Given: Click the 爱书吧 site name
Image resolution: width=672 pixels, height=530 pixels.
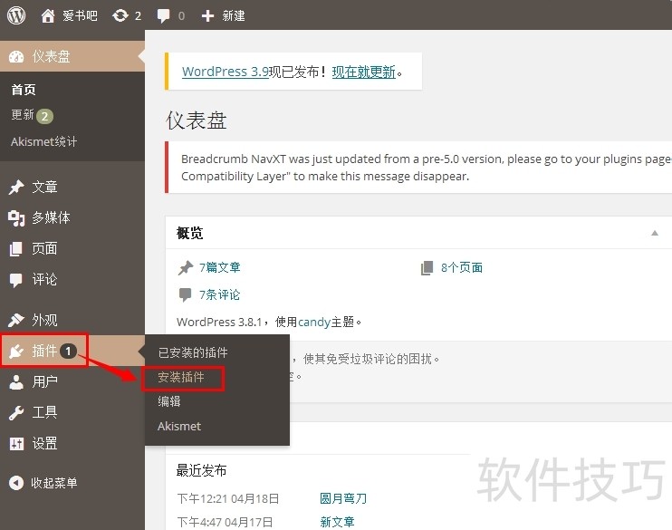Looking at the screenshot, I should 80,16.
